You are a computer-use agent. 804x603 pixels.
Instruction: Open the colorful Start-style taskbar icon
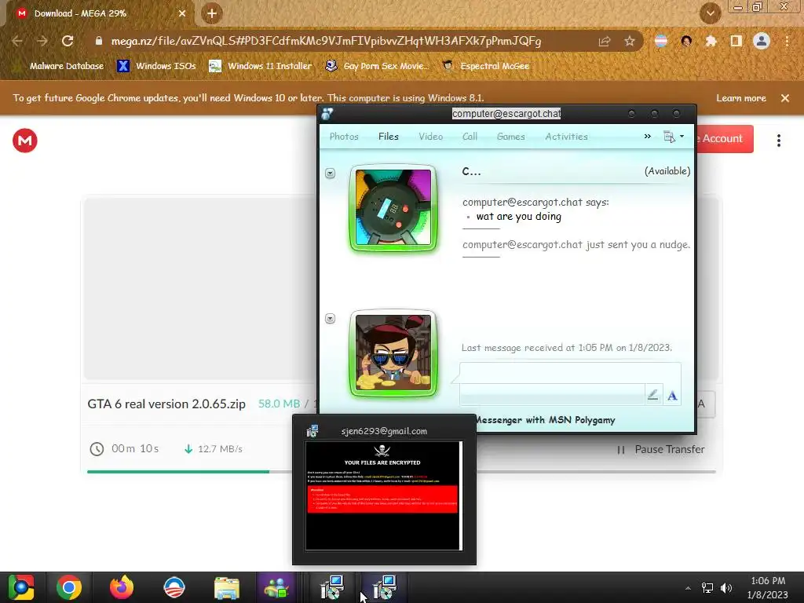[x=21, y=587]
